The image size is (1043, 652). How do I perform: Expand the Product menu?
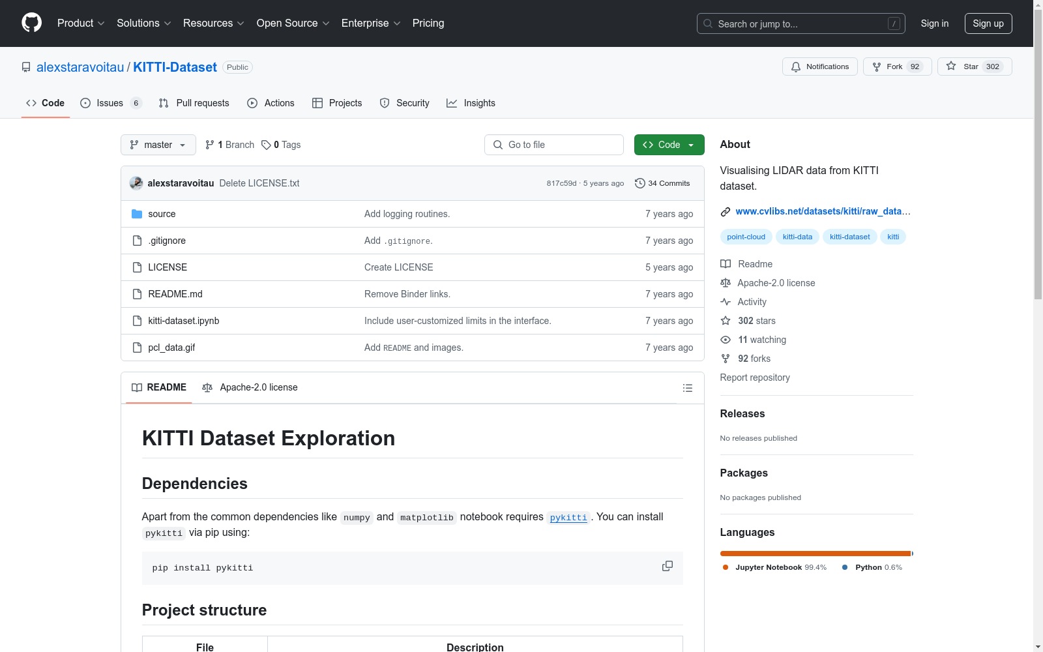tap(81, 23)
